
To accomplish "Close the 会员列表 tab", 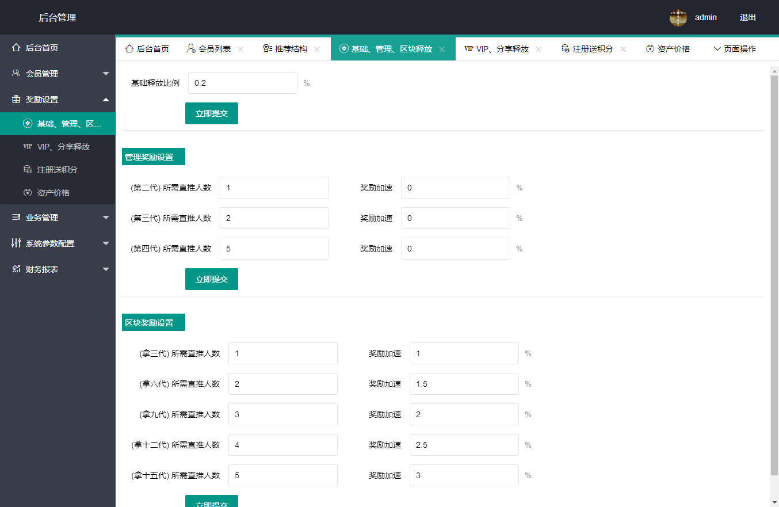I will click(x=240, y=49).
